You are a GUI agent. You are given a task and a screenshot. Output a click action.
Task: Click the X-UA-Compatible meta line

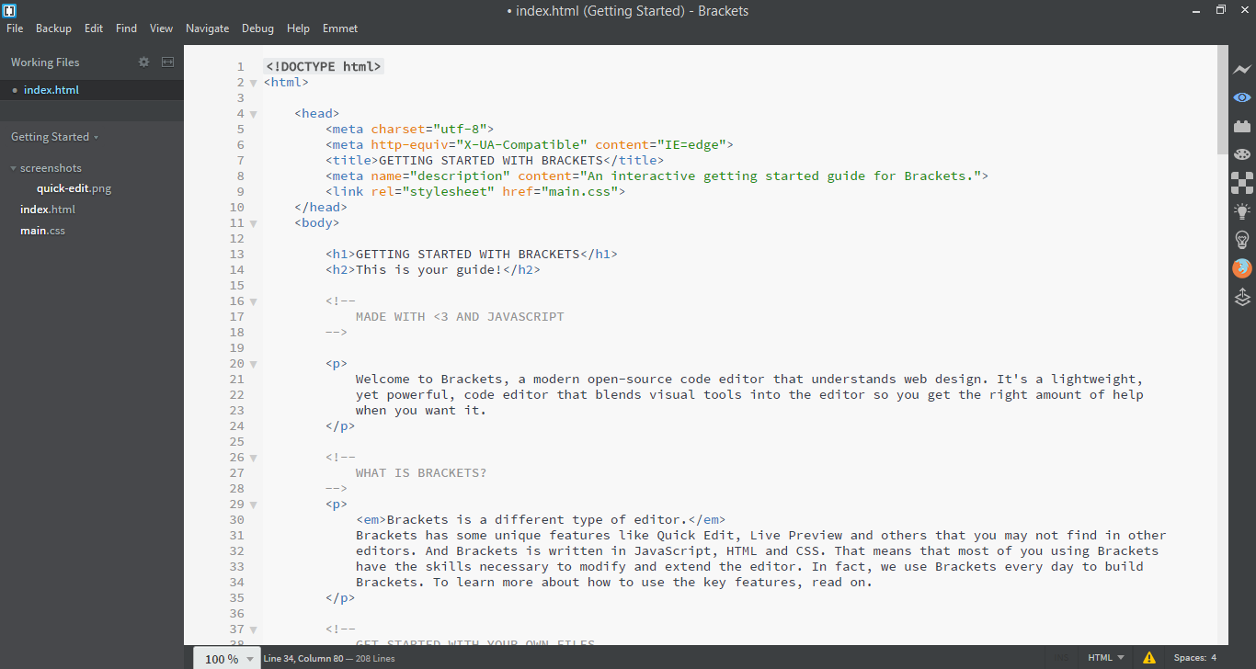coord(530,145)
